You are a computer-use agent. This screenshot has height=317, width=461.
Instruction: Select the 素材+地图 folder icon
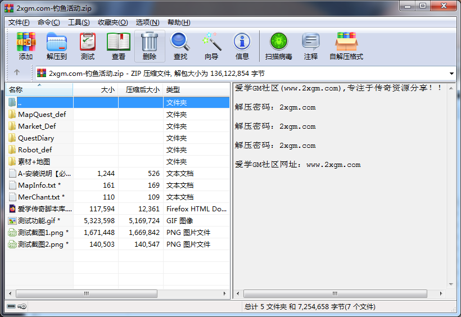click(12, 161)
